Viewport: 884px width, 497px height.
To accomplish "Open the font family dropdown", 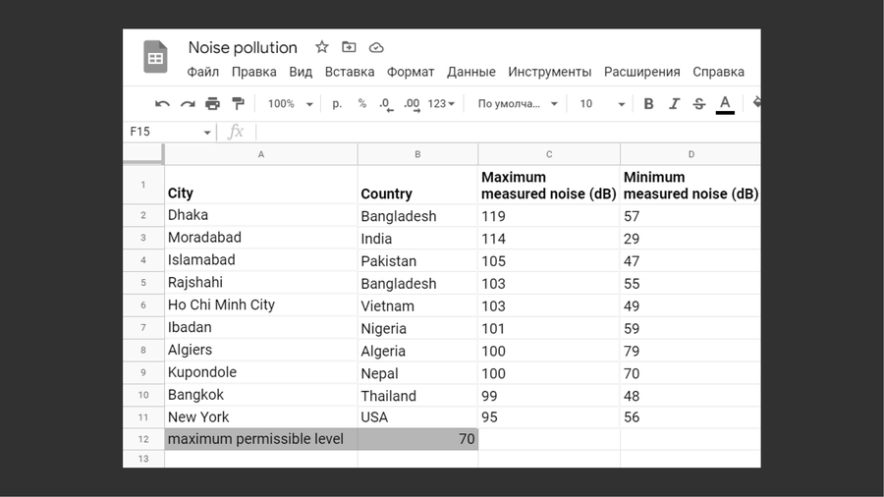I will (518, 103).
